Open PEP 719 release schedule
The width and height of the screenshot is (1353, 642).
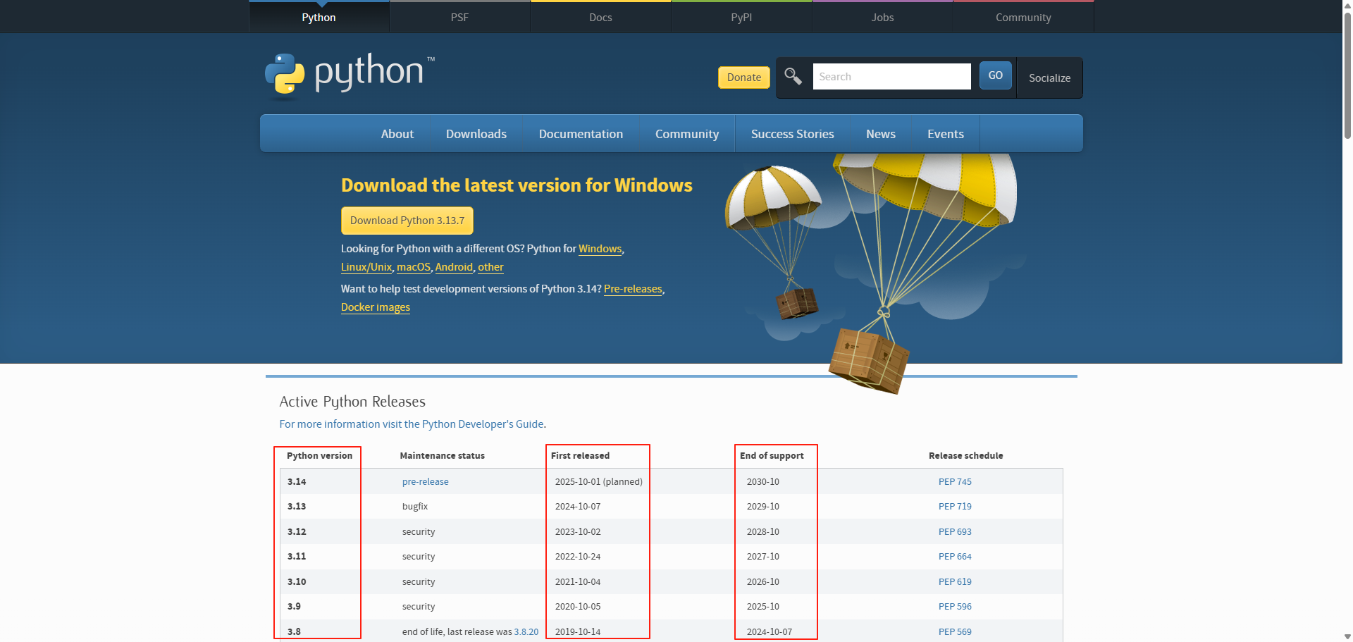pos(955,506)
